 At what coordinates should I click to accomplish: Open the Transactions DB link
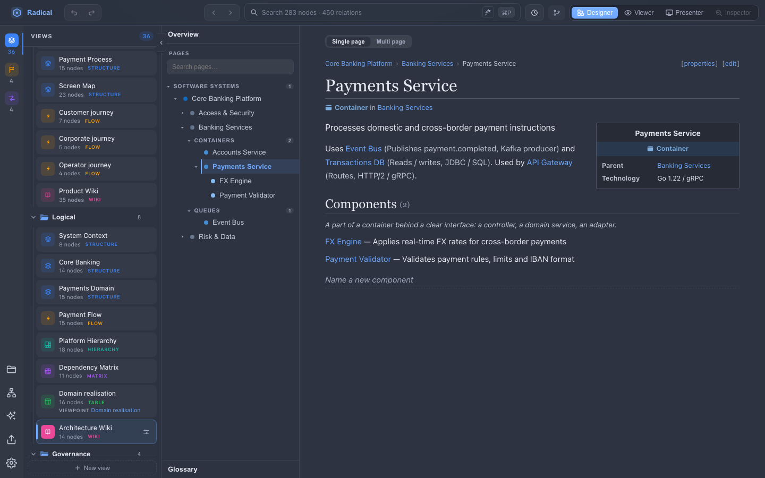pos(355,163)
